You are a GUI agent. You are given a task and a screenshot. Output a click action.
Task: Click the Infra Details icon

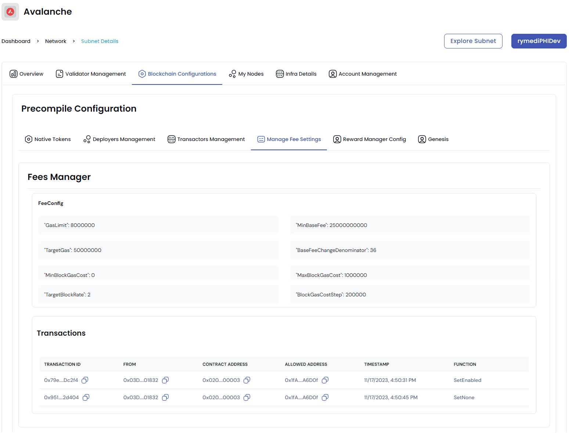280,74
